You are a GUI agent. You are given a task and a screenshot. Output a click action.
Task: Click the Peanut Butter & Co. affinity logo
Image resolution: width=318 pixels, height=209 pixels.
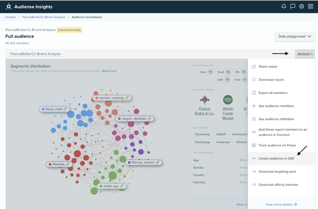click(x=204, y=100)
